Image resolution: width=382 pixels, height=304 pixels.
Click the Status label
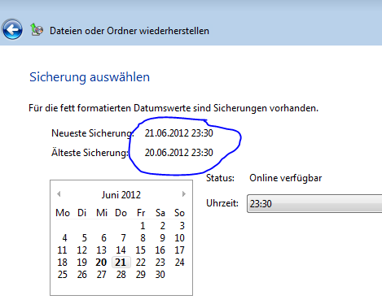(x=220, y=178)
